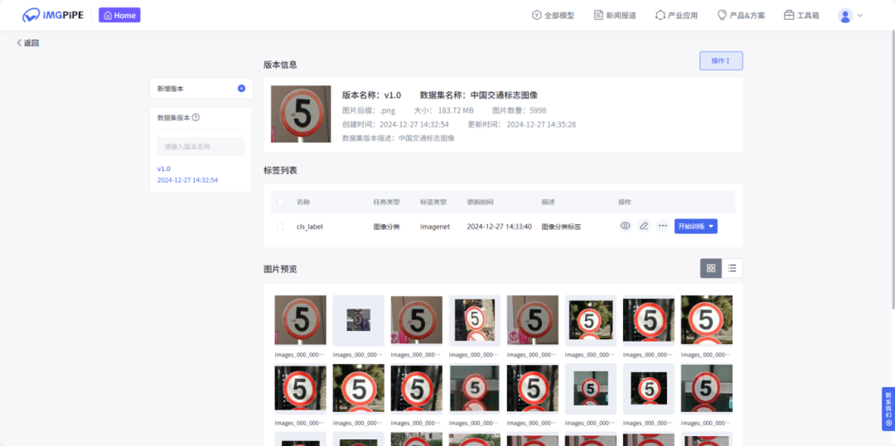Select version v1.0 in the sidebar
The width and height of the screenshot is (895, 446).
click(164, 169)
